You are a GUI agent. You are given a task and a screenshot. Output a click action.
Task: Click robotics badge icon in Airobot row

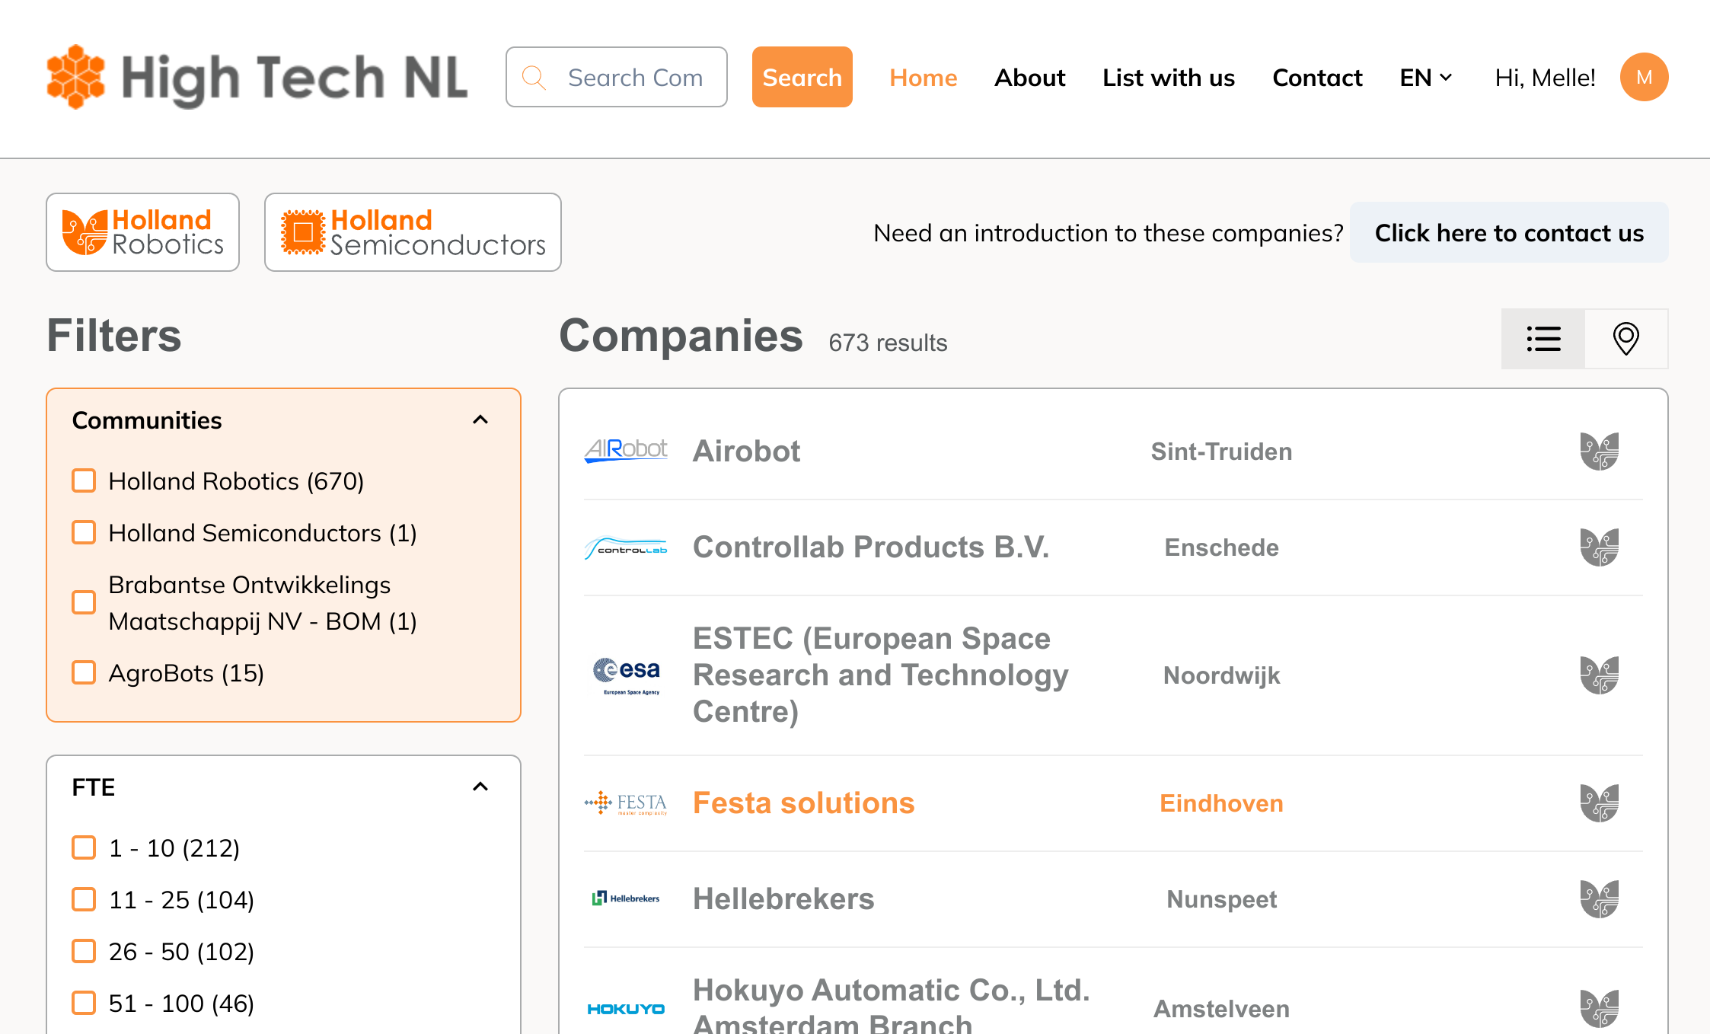1599,452
